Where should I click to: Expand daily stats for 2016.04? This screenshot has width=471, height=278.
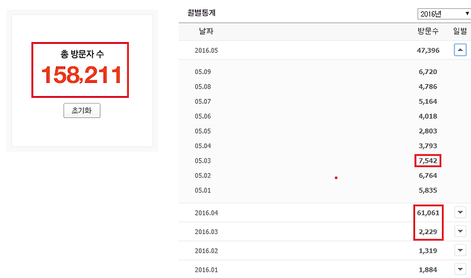tap(460, 212)
